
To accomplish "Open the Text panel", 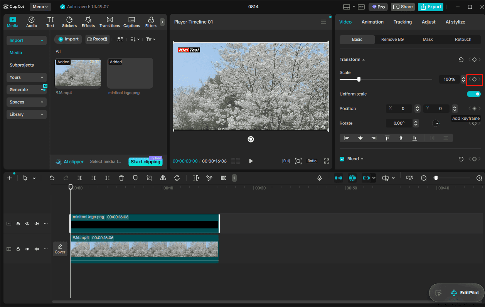I will [51, 22].
